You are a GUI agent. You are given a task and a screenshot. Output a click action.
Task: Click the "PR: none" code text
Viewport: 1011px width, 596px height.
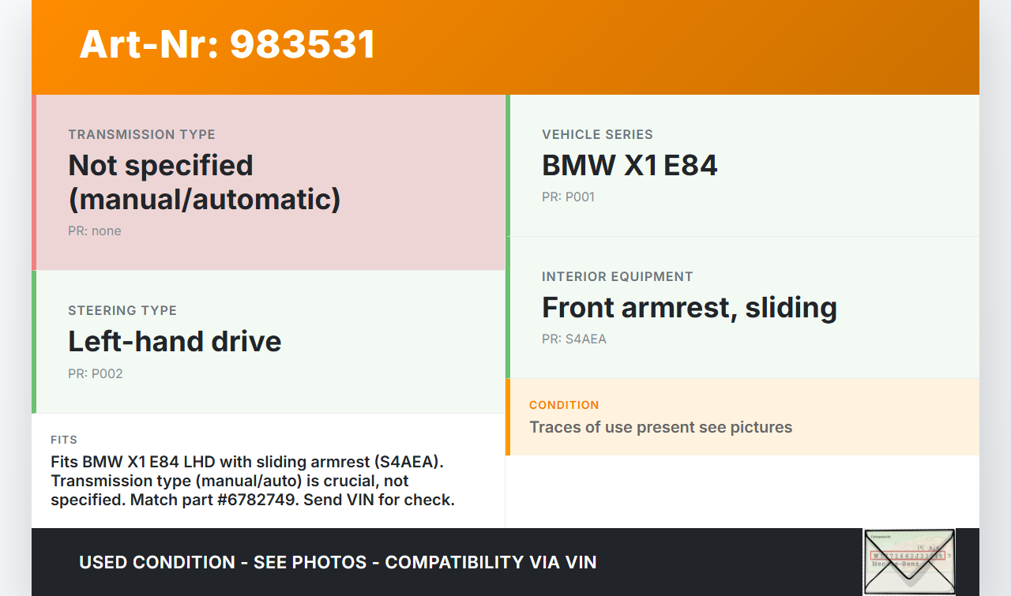95,231
